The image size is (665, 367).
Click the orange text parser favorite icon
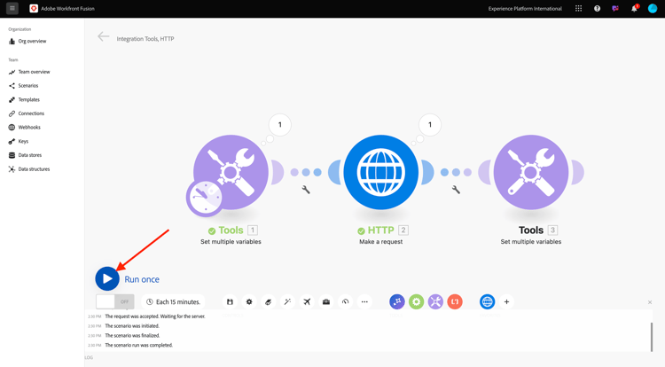point(455,301)
